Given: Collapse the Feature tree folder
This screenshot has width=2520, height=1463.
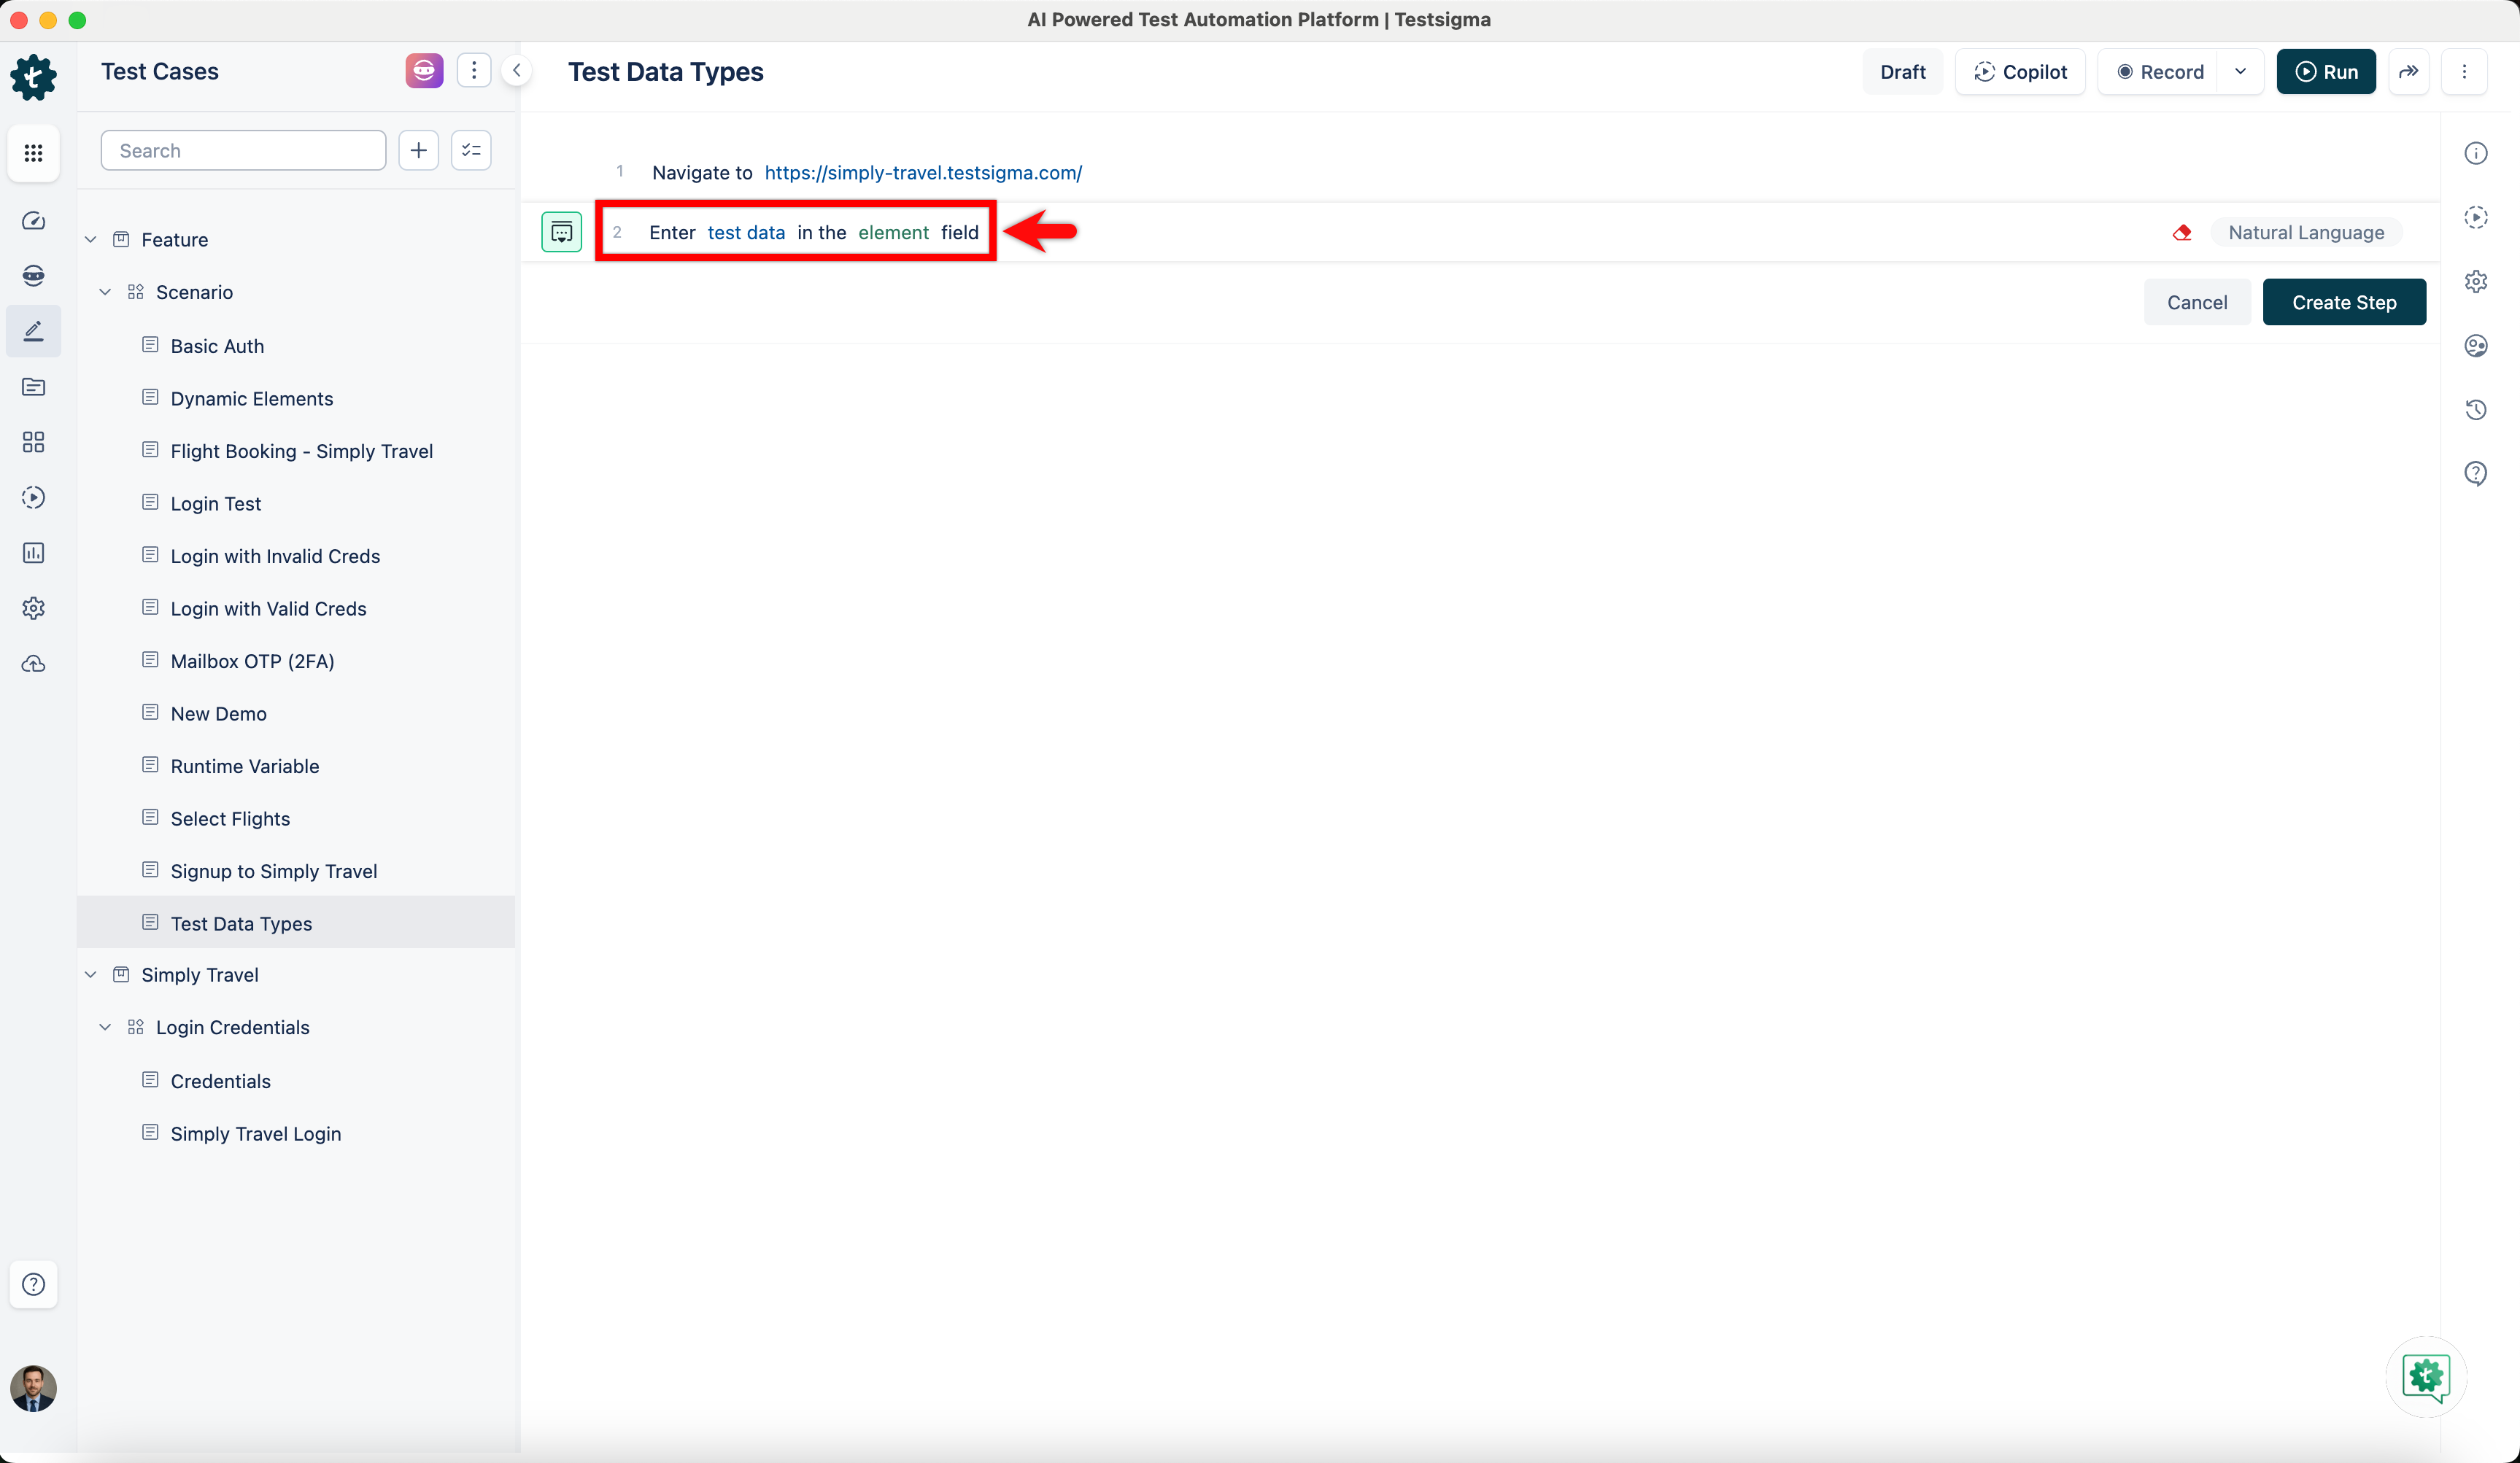Looking at the screenshot, I should [91, 240].
